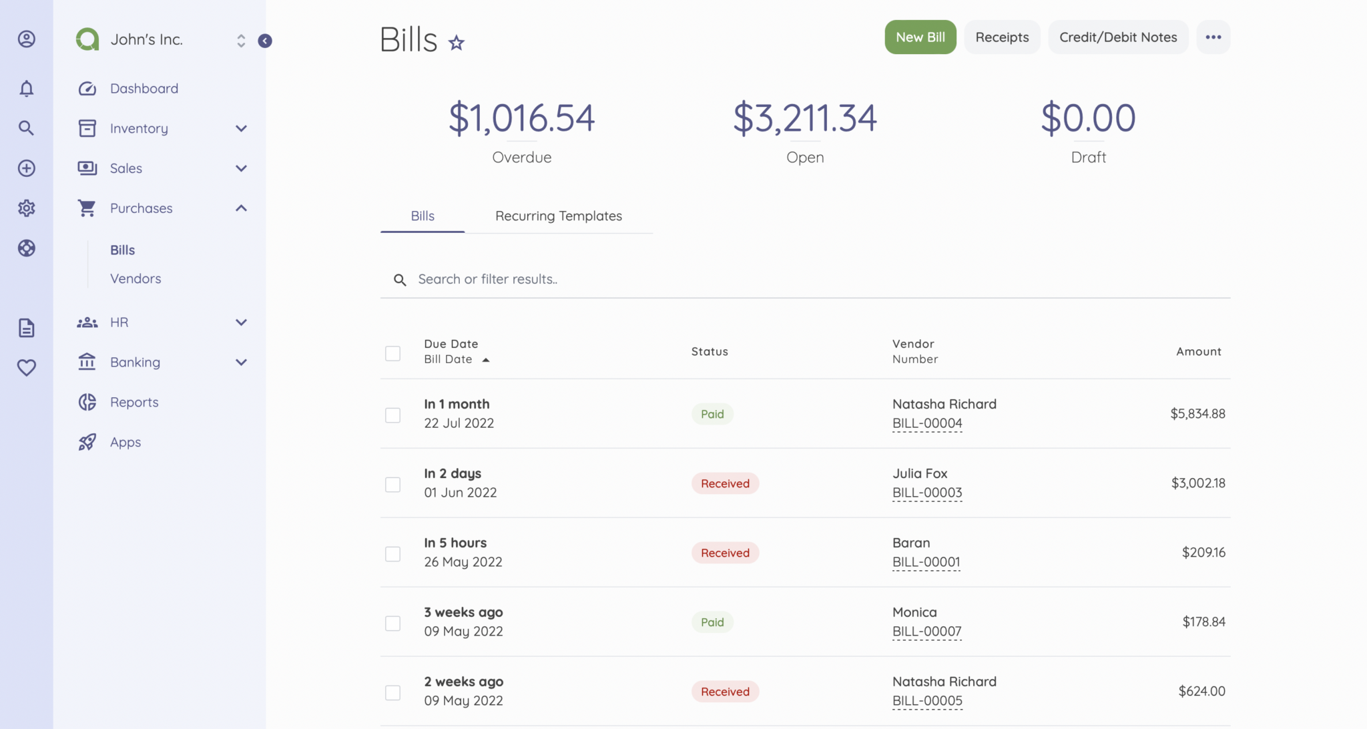Open the documents icon in the sidebar rail

point(26,328)
